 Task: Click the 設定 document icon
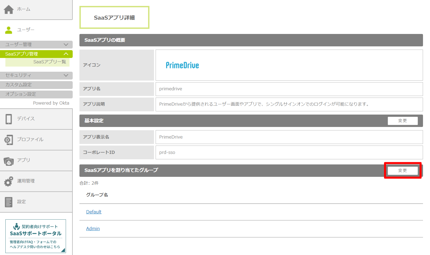pos(9,202)
